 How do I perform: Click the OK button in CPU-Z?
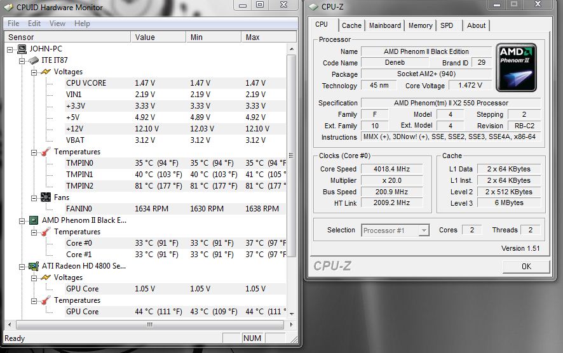526,267
